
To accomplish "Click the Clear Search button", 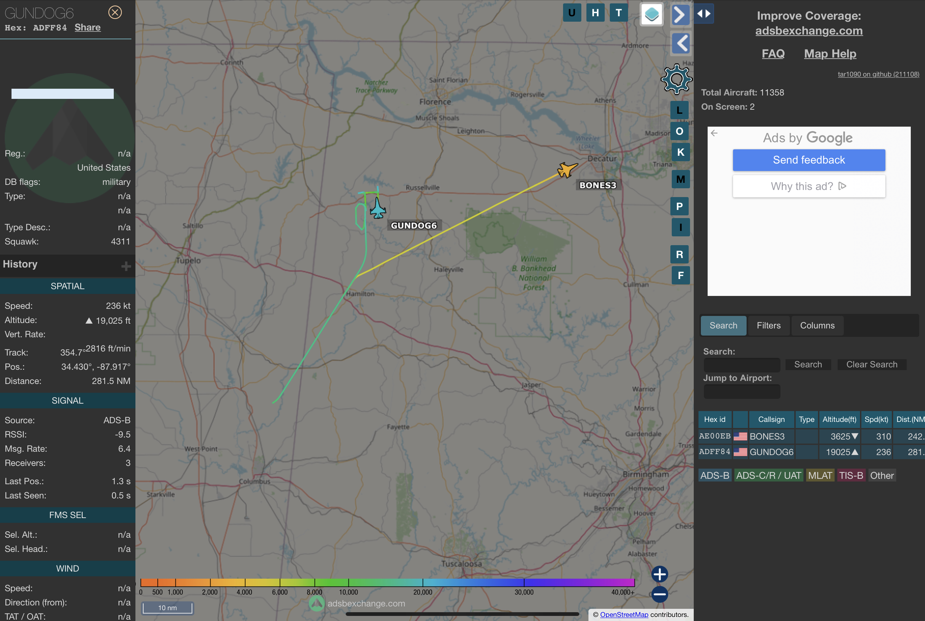I will coord(872,364).
